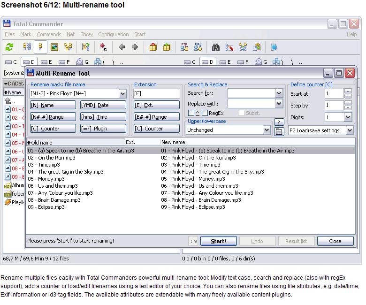Click the Close button in Multi-Rename Tool

[x=335, y=241]
